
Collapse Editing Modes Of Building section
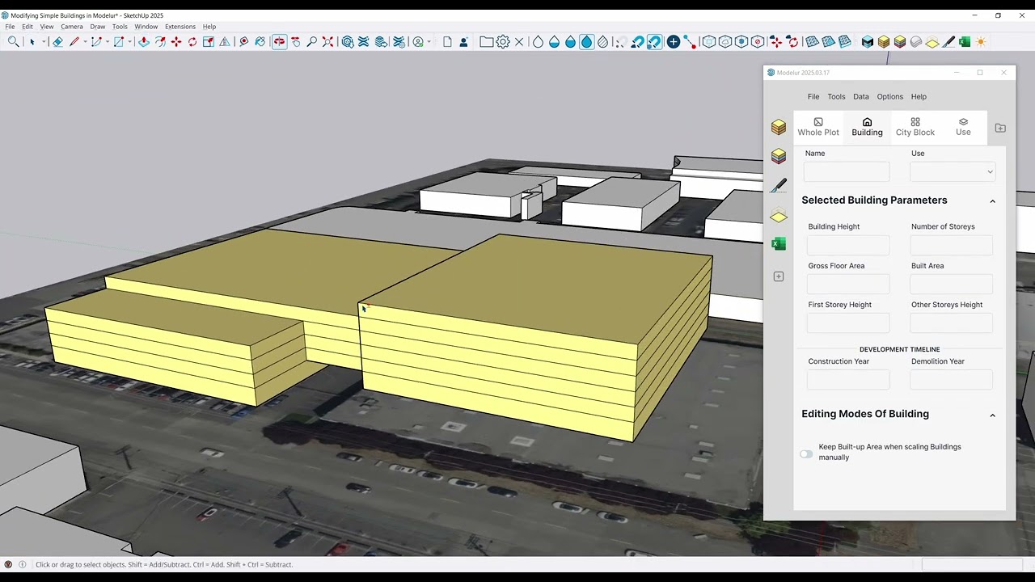point(992,415)
